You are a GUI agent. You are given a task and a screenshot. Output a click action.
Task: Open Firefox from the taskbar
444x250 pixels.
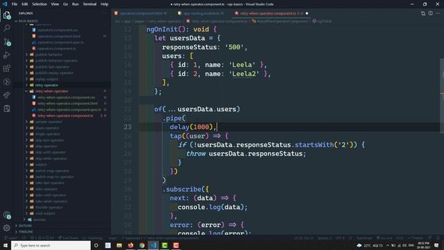(x=130, y=245)
